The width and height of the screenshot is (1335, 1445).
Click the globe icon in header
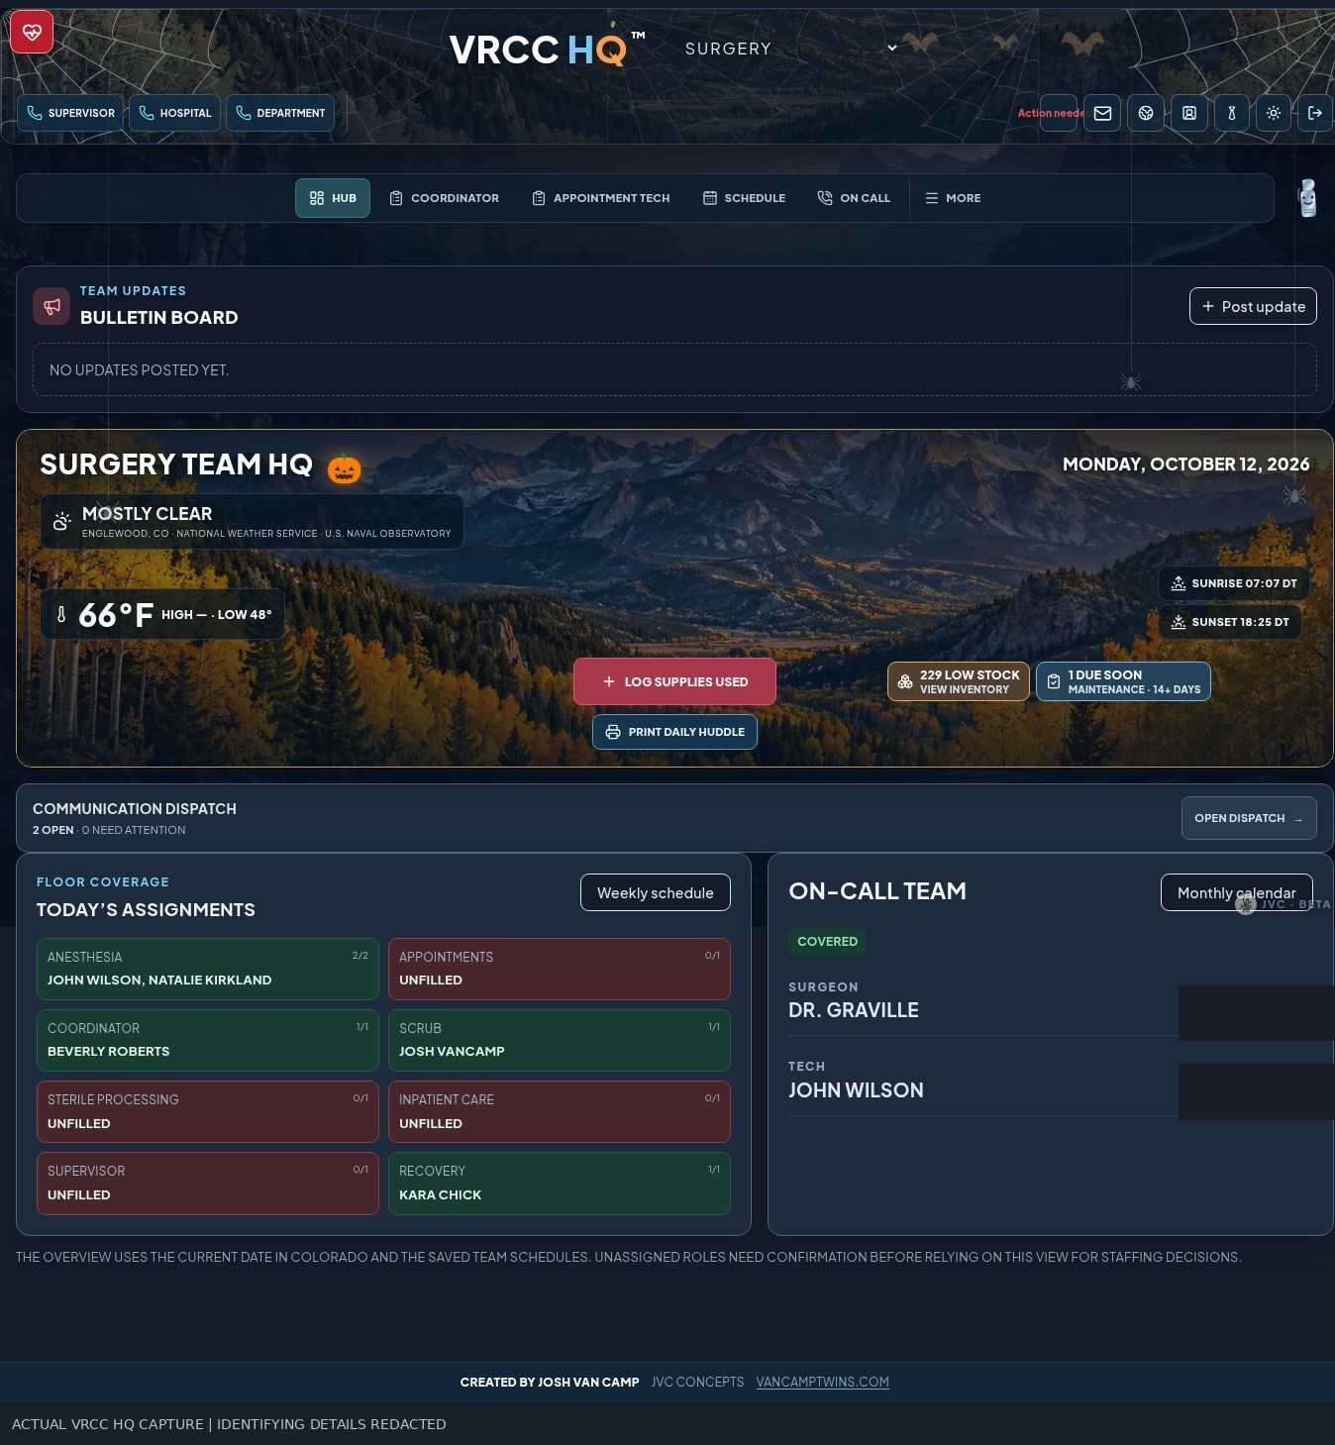click(1146, 113)
